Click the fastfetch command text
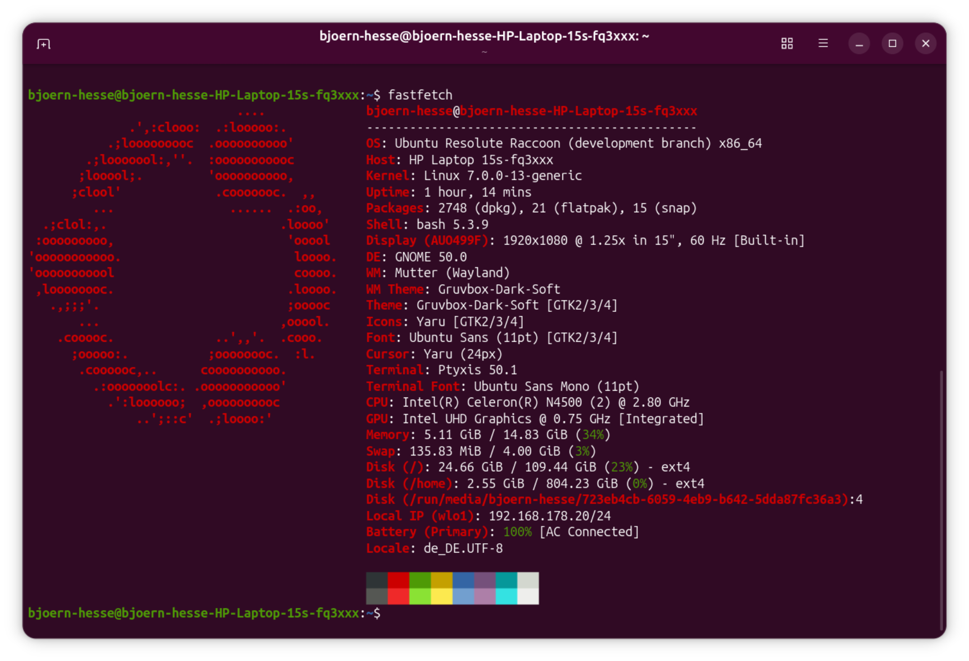969x661 pixels. 420,95
